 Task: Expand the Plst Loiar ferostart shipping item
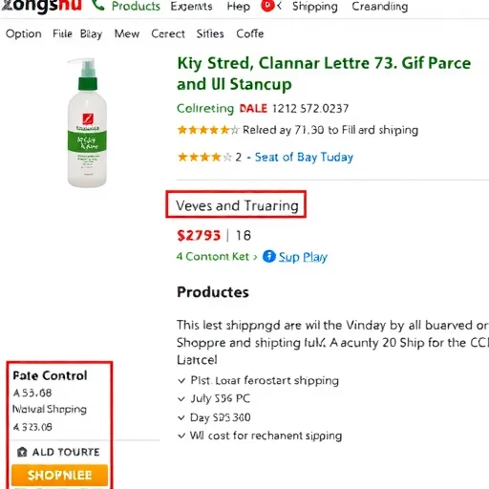[258, 380]
